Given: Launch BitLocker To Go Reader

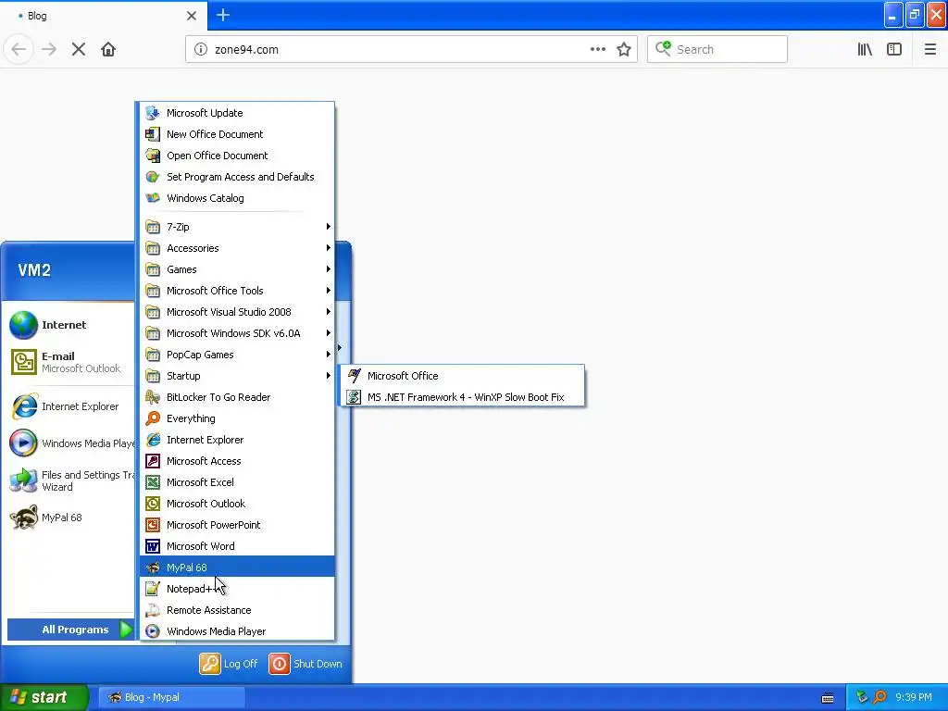Looking at the screenshot, I should coord(237,397).
